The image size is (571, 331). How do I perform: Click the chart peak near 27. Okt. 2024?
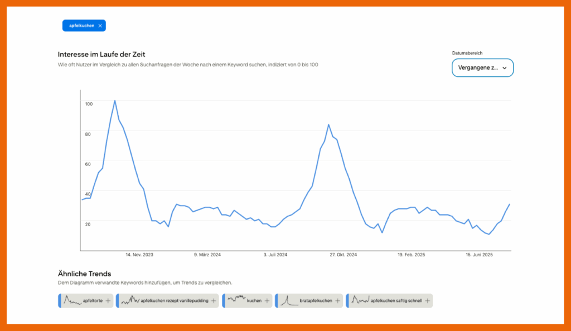click(x=329, y=124)
